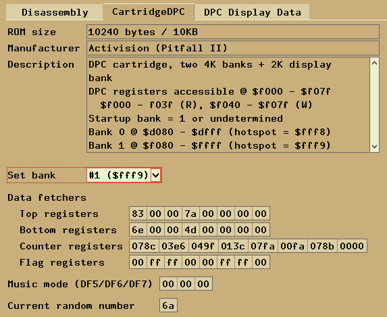The width and height of the screenshot is (387, 317).
Task: Select the CartridgeDPC tab
Action: [149, 11]
